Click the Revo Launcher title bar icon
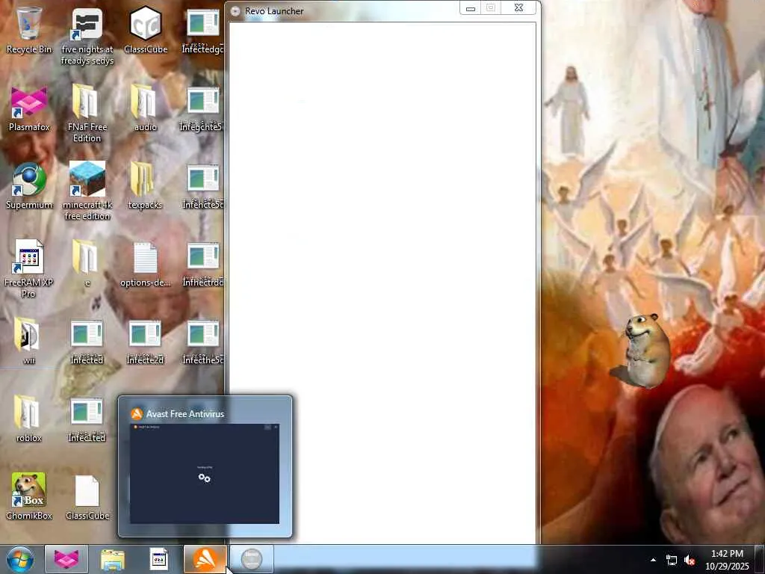The width and height of the screenshot is (765, 574). point(235,10)
